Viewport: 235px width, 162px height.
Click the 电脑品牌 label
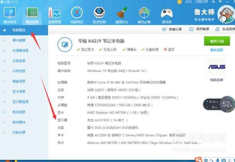click(x=217, y=80)
